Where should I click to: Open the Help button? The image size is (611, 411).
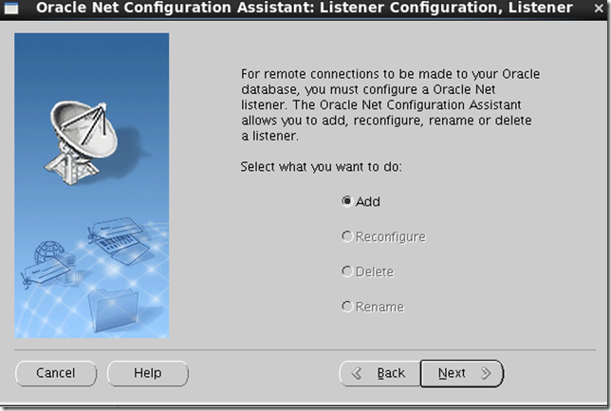(x=148, y=373)
